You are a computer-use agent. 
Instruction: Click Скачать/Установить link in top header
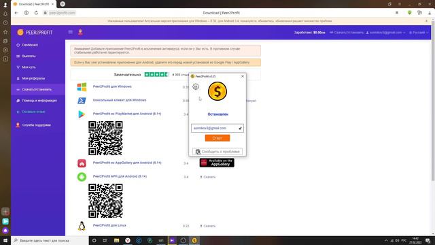point(347,33)
